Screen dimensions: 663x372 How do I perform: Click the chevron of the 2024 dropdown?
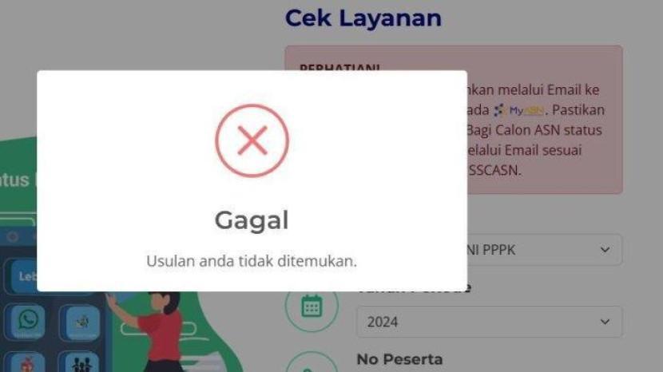[605, 323]
